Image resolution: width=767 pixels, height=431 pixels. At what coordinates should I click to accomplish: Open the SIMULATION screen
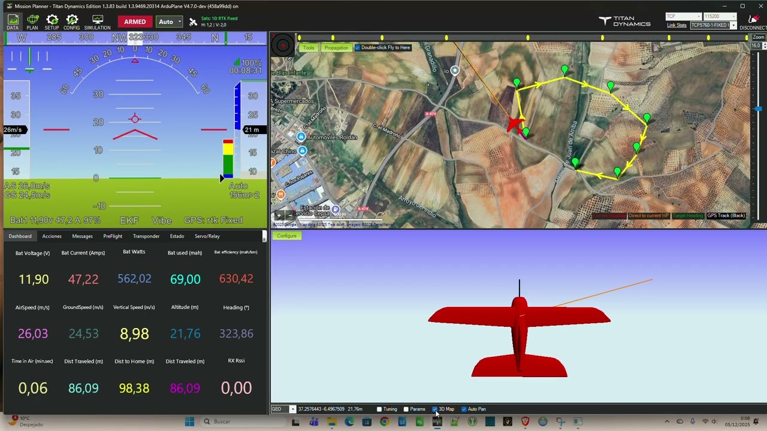coord(97,23)
